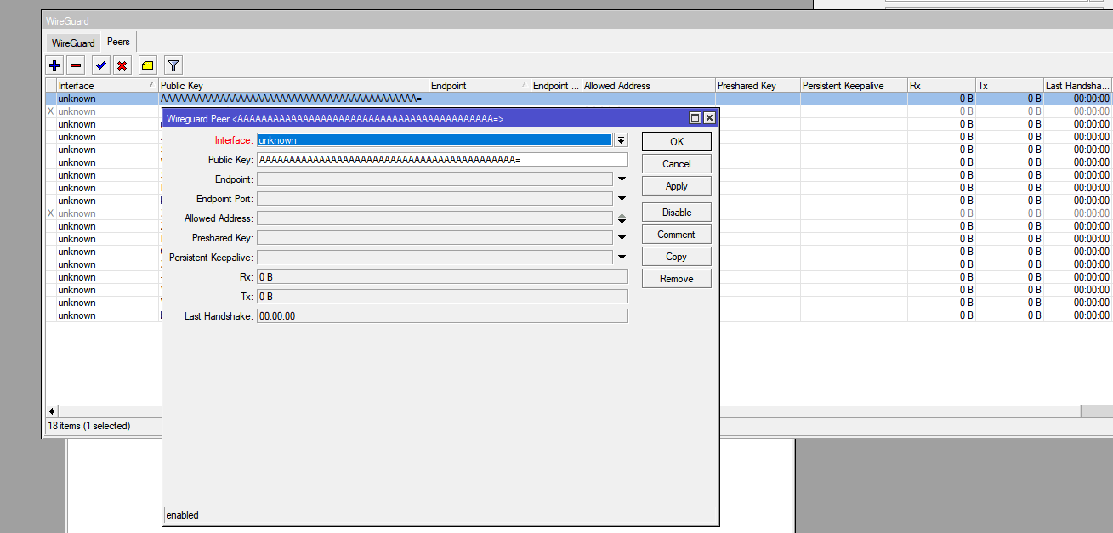Cancel the Wireguard Peer dialog
This screenshot has height=533, width=1113.
(x=677, y=164)
